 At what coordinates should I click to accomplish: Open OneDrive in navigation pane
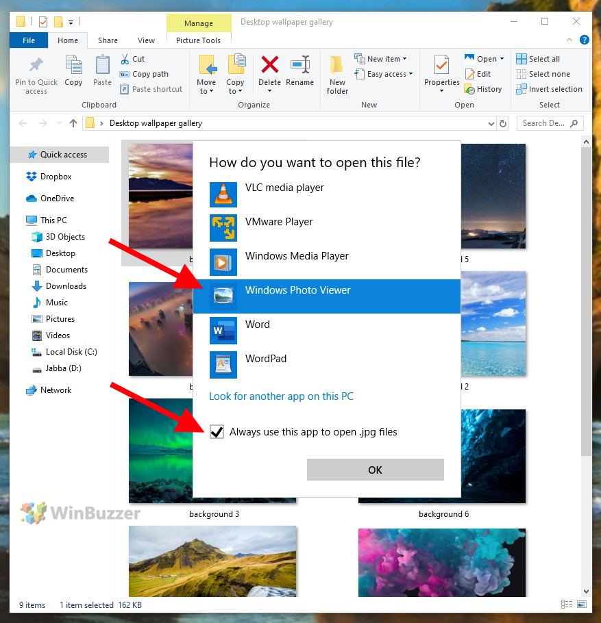click(50, 199)
